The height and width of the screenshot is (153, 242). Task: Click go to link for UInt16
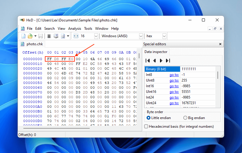coord(174,92)
